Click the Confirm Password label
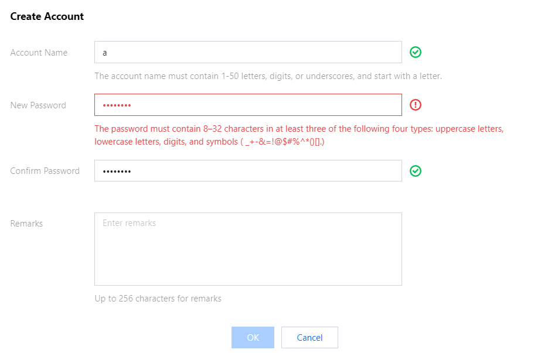 click(x=45, y=171)
